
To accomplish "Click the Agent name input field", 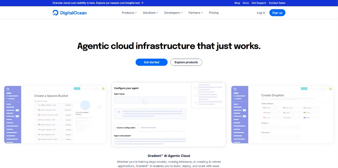I will point(150,100).
